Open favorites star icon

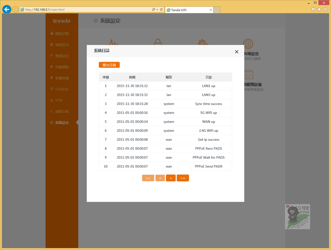(319, 9)
